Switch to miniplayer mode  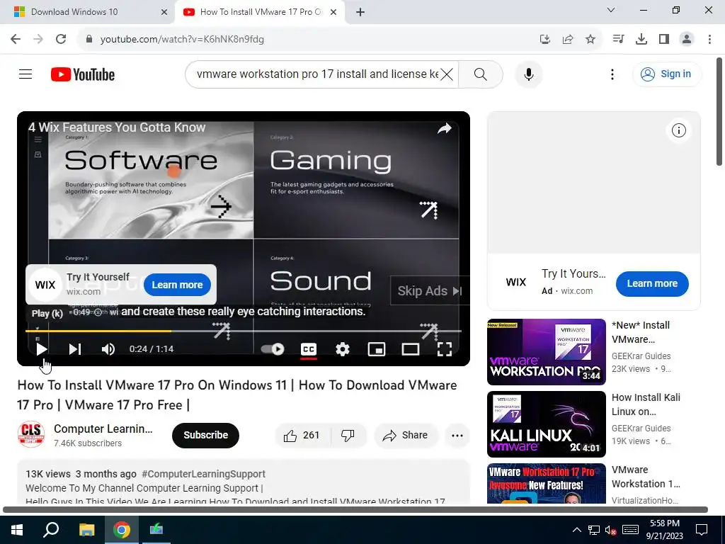click(x=377, y=348)
